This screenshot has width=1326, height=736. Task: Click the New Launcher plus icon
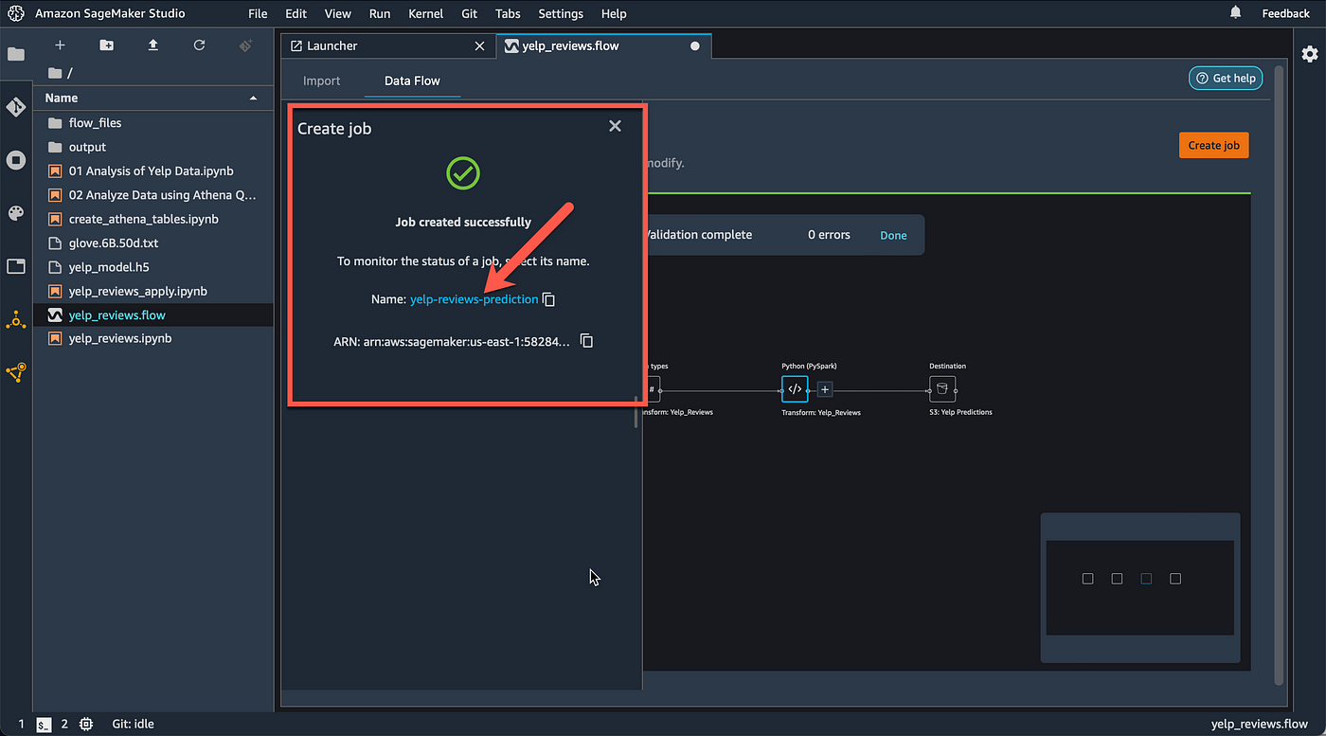[x=60, y=45]
